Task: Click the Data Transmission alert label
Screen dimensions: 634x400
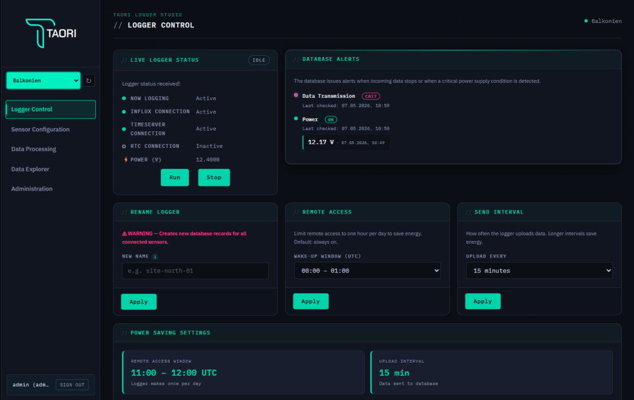Action: (x=329, y=96)
